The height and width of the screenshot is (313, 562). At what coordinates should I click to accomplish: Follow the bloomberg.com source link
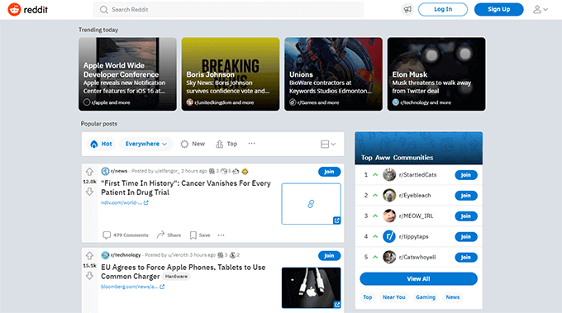click(x=132, y=287)
